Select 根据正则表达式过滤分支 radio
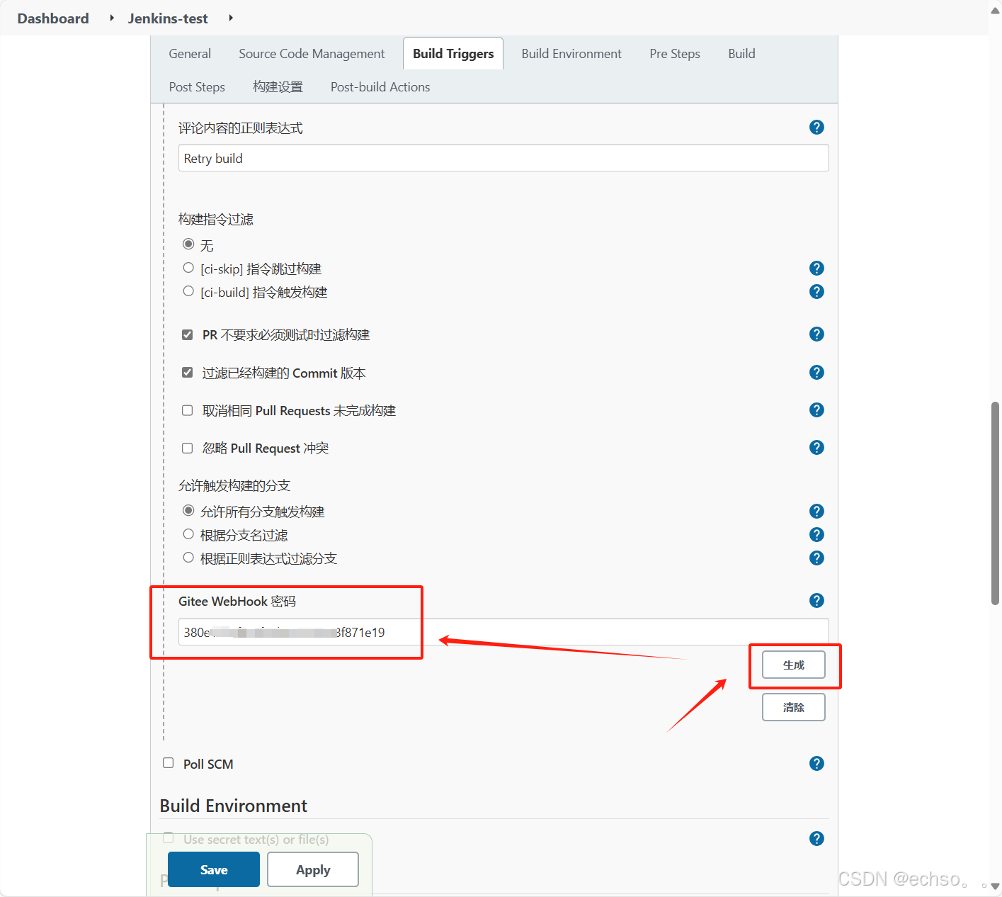 pyautogui.click(x=188, y=558)
